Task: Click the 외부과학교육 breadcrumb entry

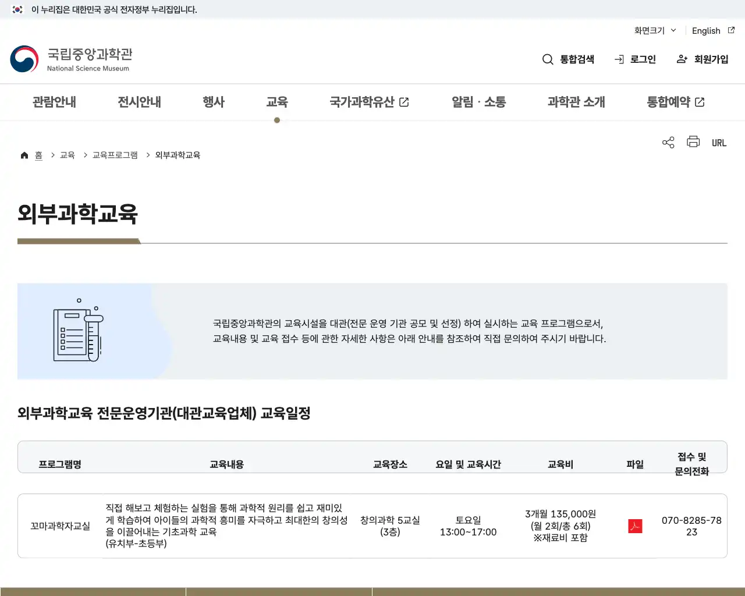Action: pyautogui.click(x=177, y=155)
